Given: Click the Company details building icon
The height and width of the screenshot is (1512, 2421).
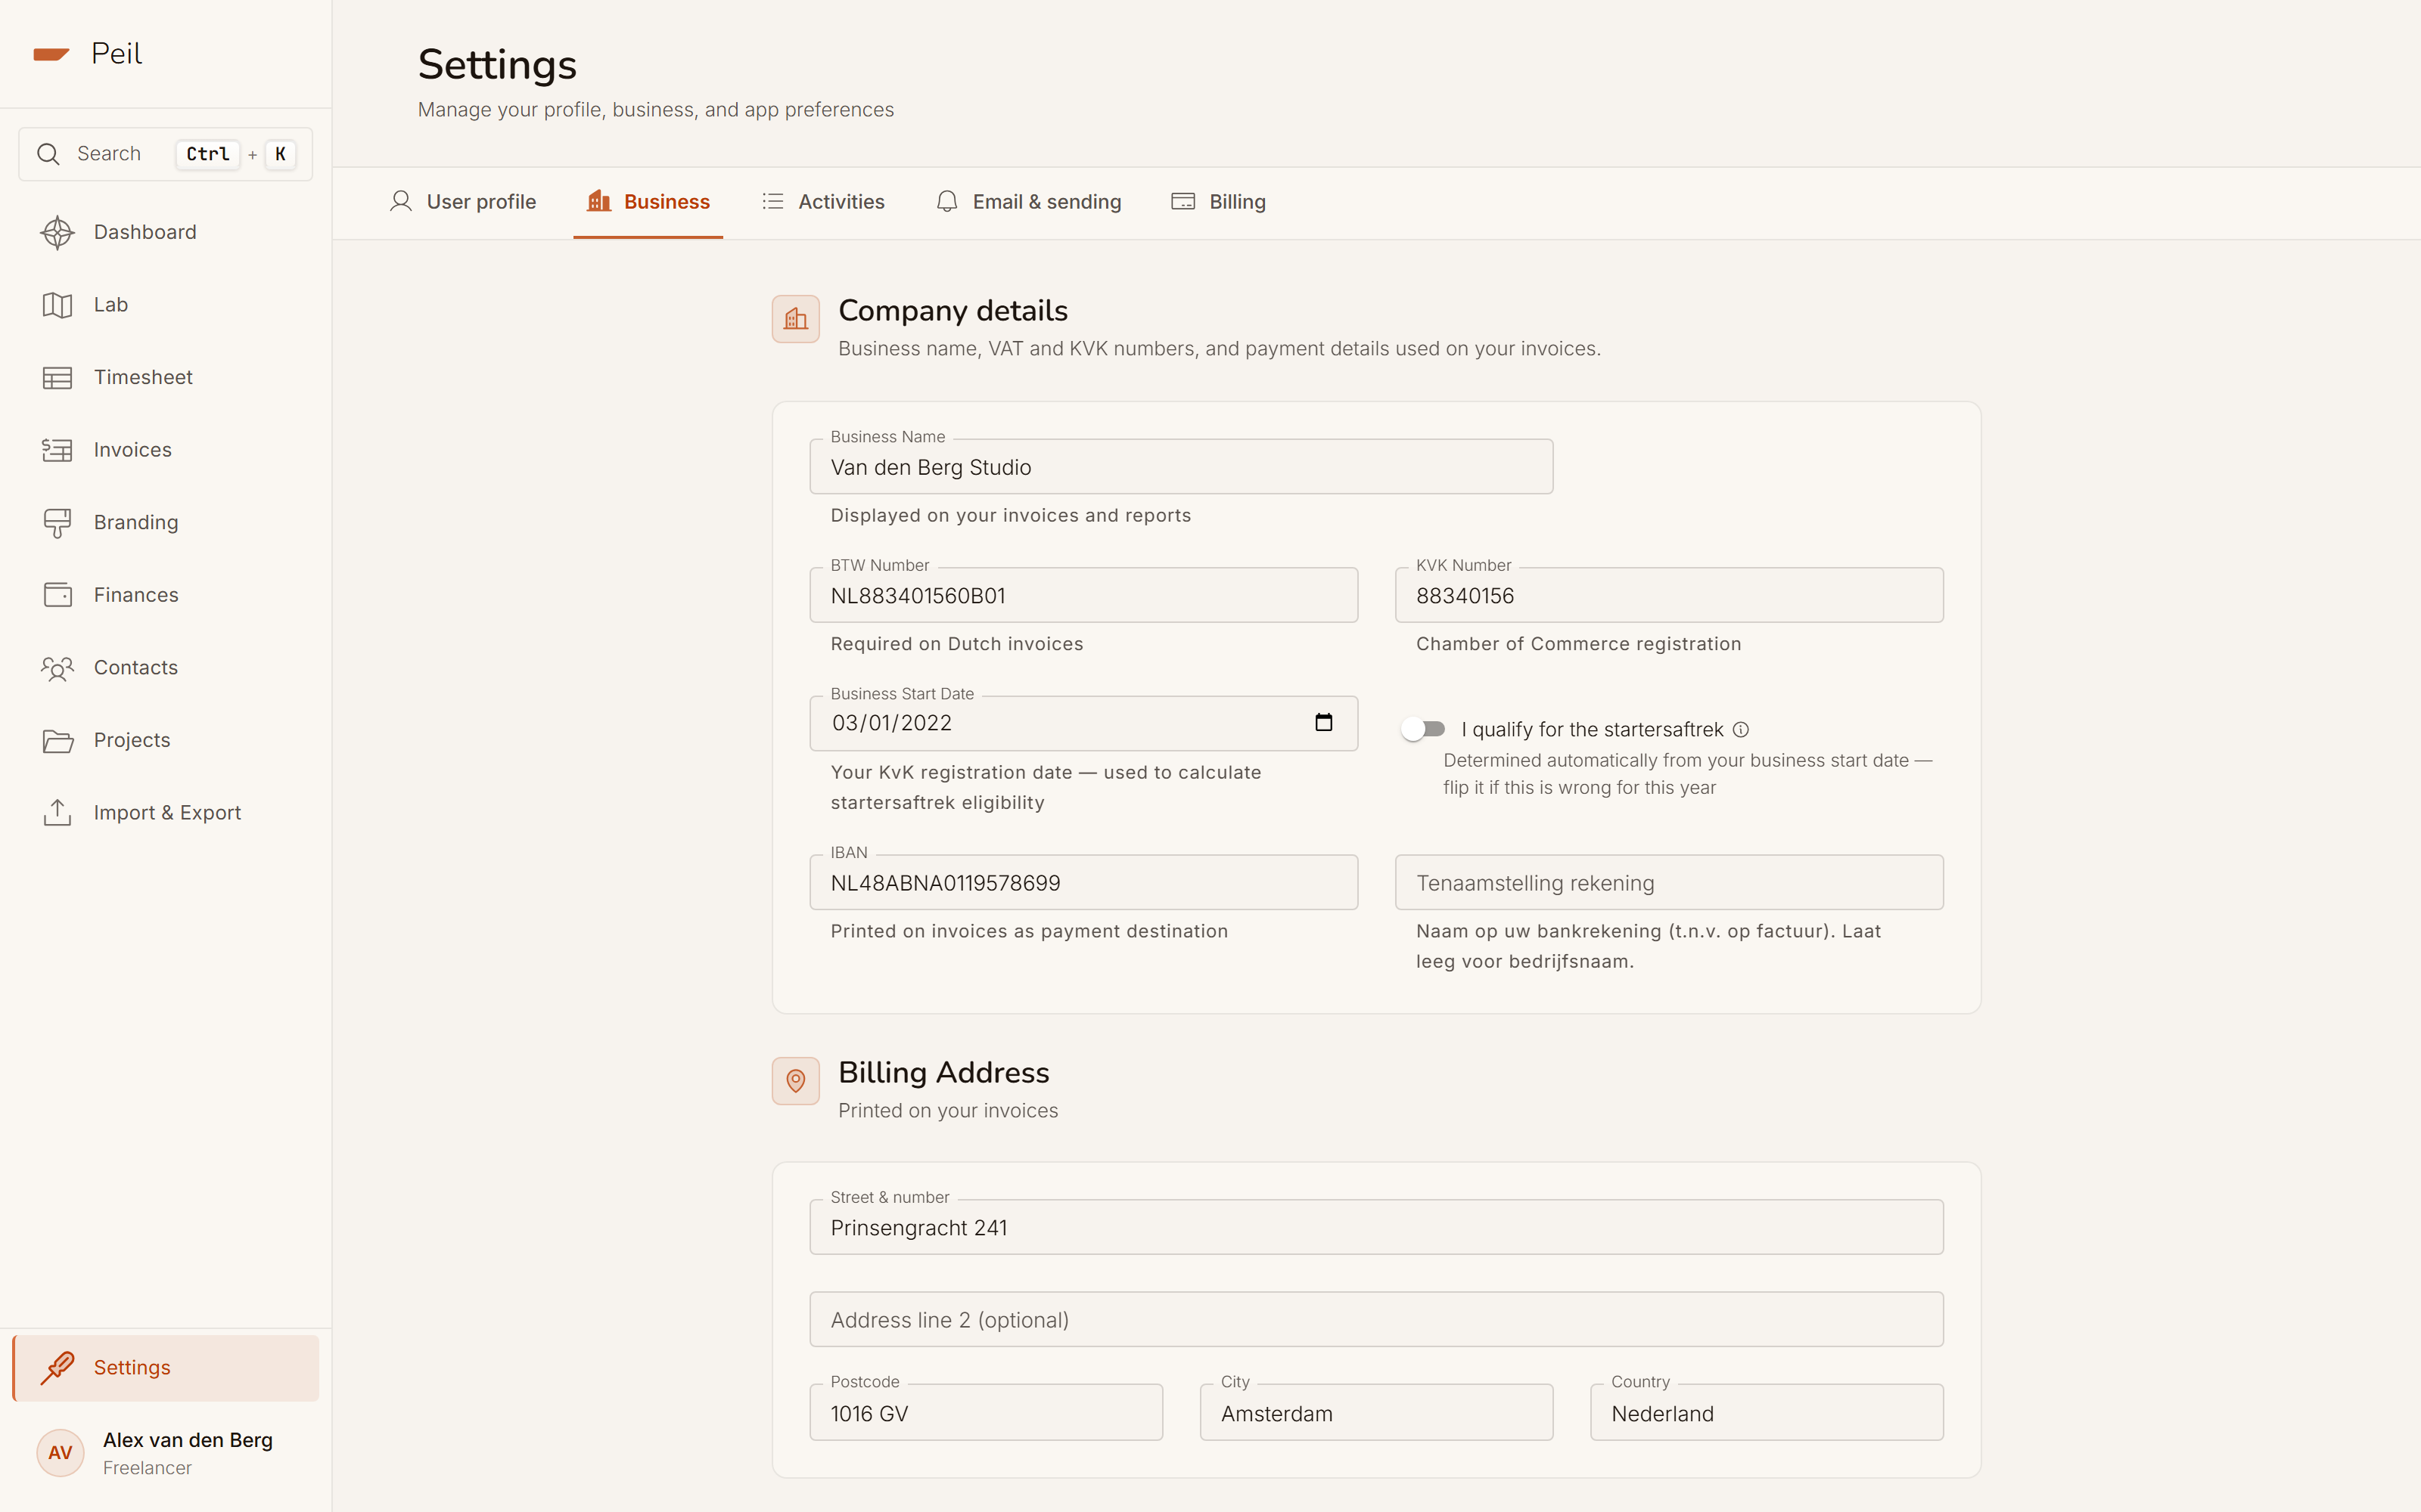Looking at the screenshot, I should [x=795, y=319].
